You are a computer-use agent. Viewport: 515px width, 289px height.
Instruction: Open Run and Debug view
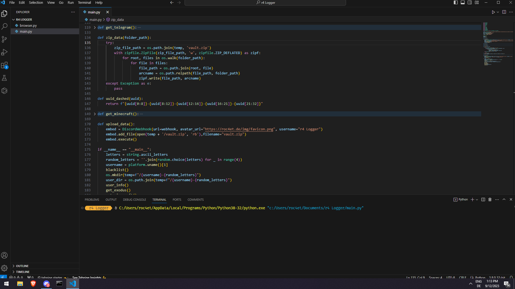[x=4, y=52]
